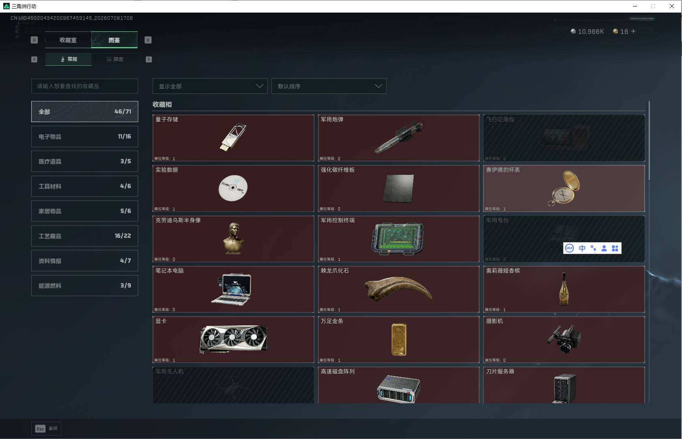
Task: Open the 赛伊德的怀表 pocket watch item
Action: [564, 188]
